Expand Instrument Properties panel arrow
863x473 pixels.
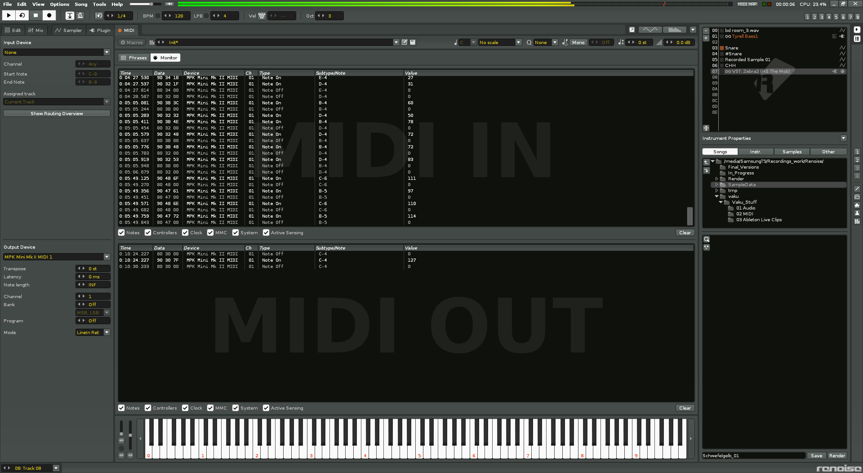coord(843,138)
